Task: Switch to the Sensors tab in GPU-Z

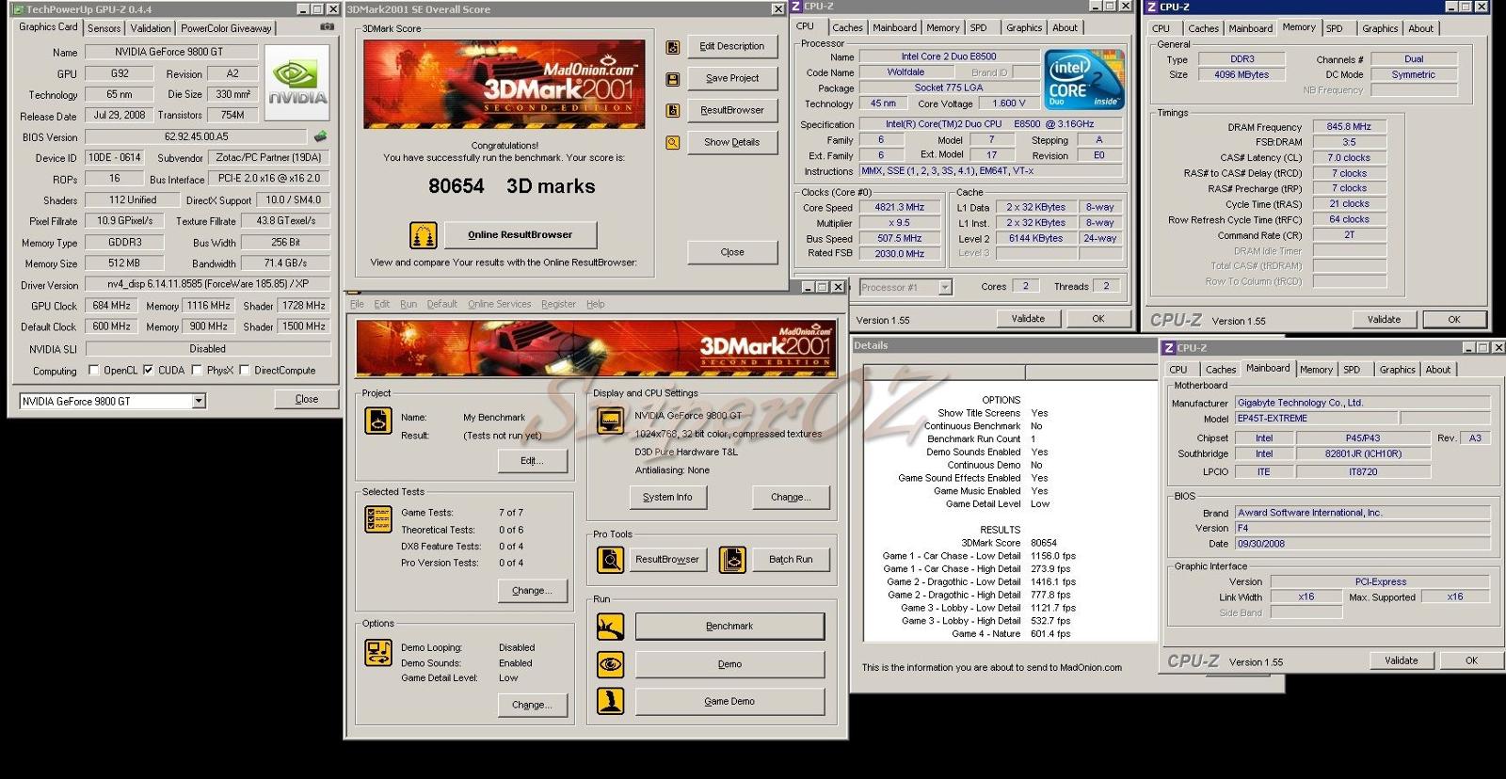Action: (x=104, y=28)
